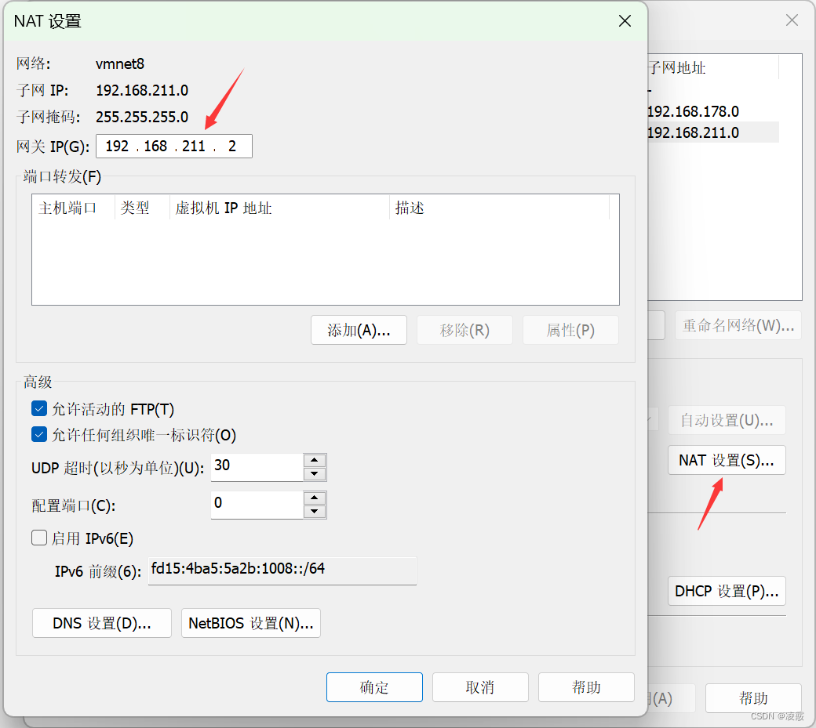Disable 允许活动的 FTP

[39, 408]
